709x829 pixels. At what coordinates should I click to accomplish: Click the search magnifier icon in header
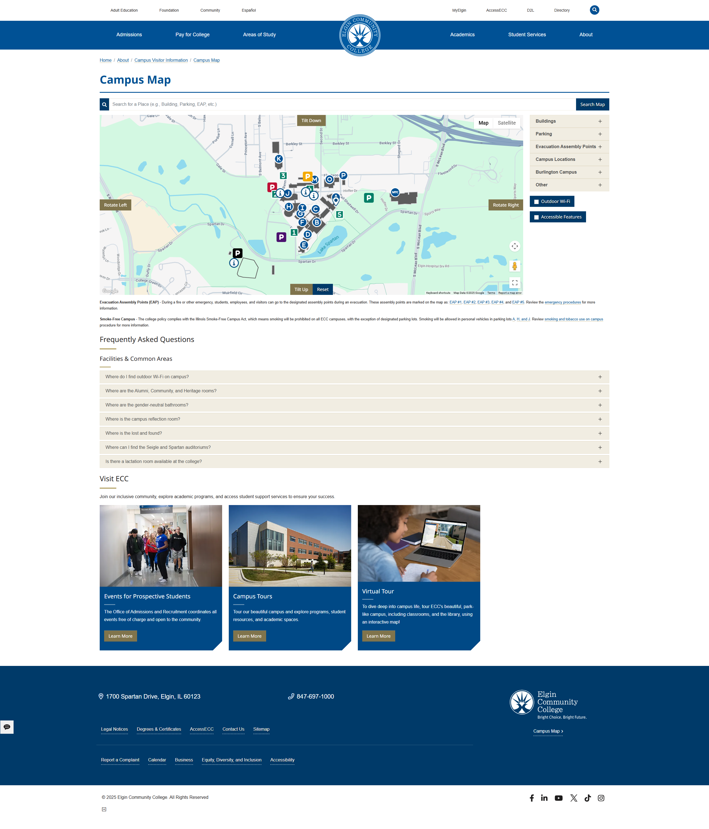[594, 10]
